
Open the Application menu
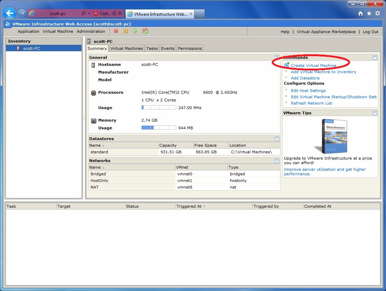point(29,31)
